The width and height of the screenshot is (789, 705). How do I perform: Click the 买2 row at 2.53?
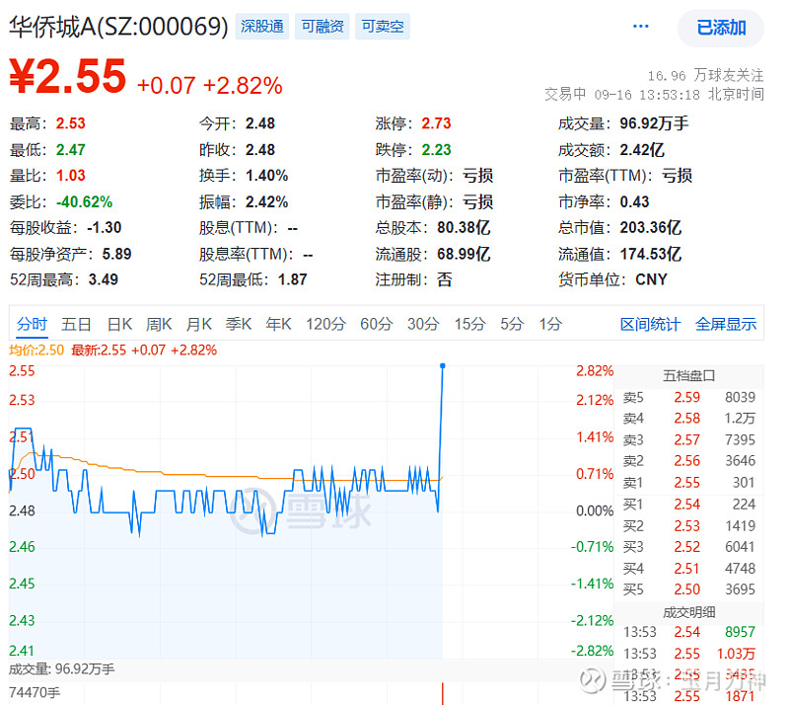688,525
